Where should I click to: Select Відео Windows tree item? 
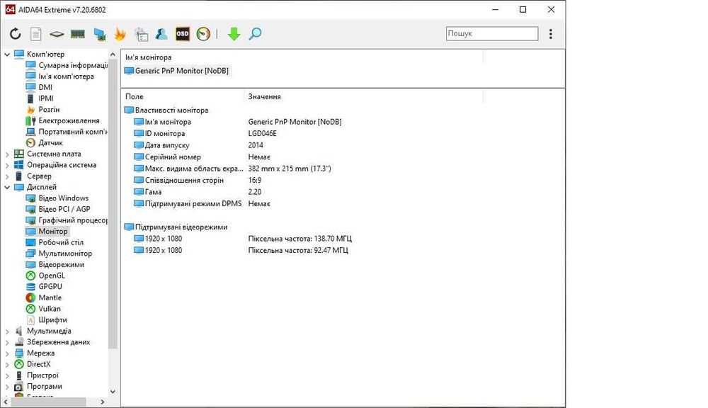57,198
